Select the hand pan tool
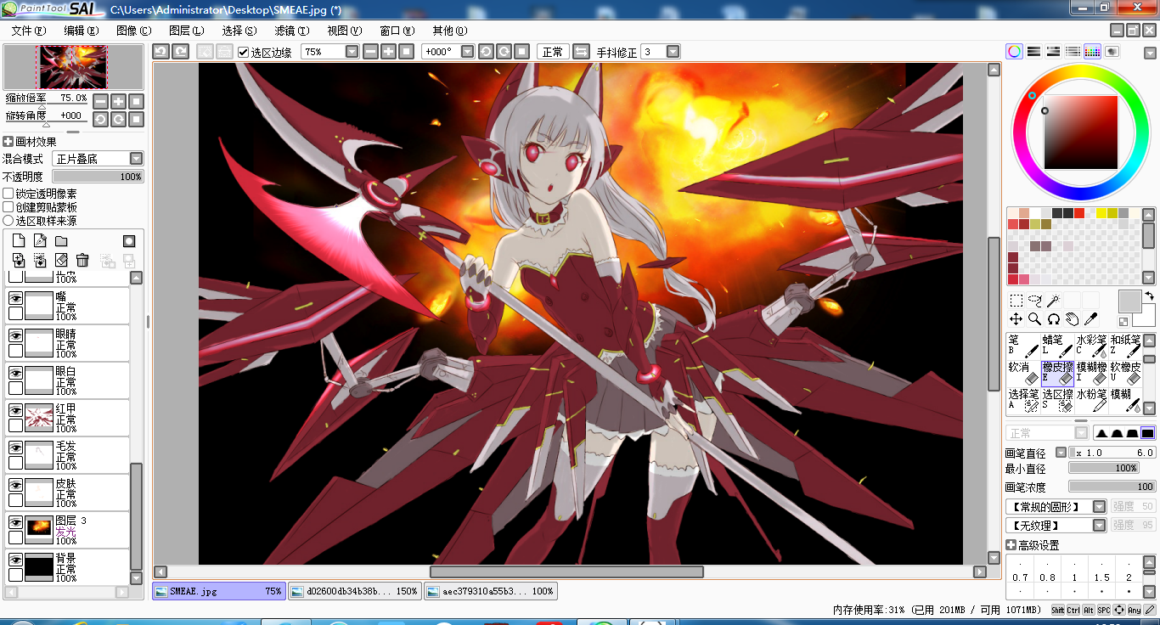The height and width of the screenshot is (625, 1160). [1073, 319]
